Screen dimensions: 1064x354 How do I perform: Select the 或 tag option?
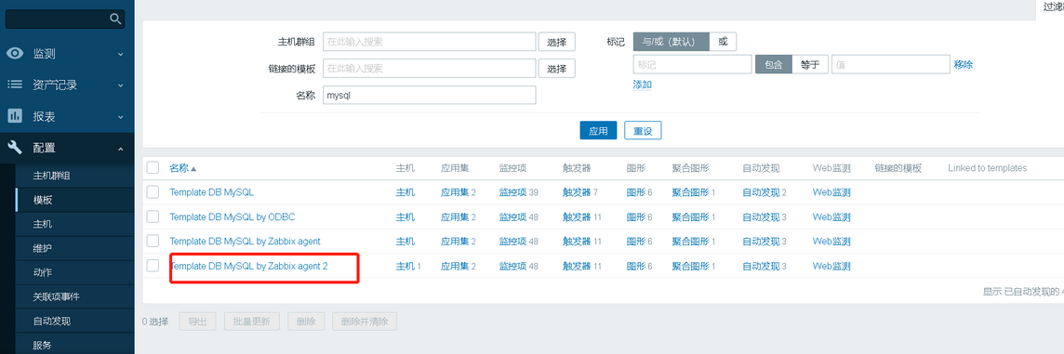click(x=723, y=42)
